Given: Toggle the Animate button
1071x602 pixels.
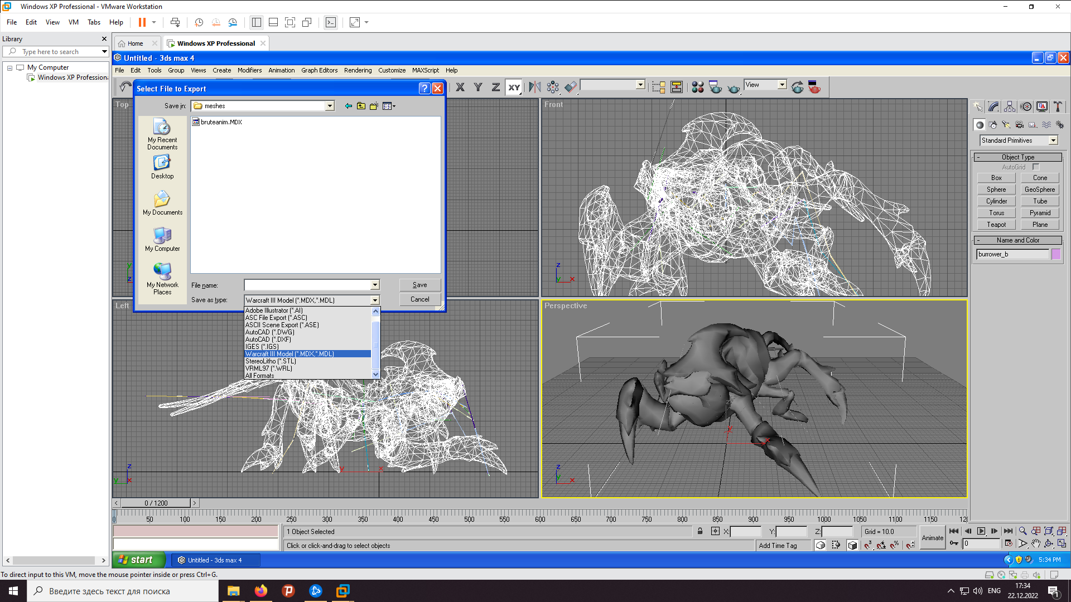Looking at the screenshot, I should tap(932, 538).
